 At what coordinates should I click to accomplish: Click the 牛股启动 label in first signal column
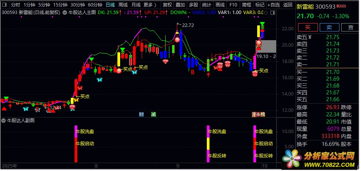coord(85,144)
